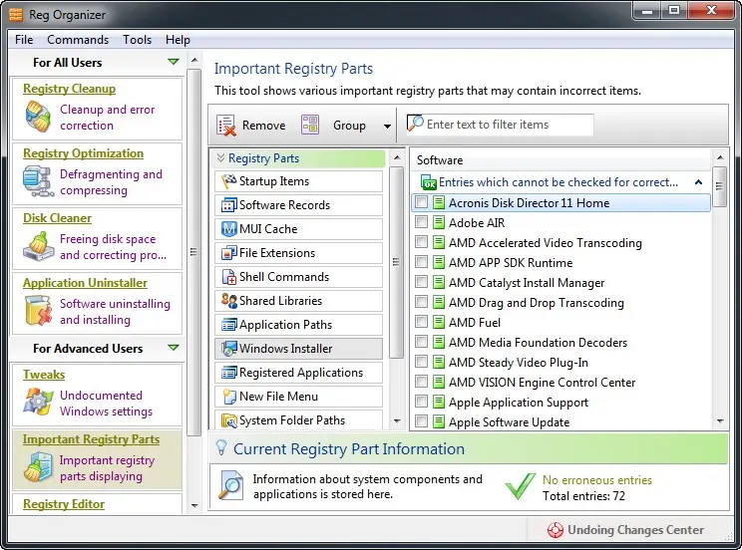Click the Application Uninstaller box icon
The height and width of the screenshot is (550, 742).
(38, 310)
